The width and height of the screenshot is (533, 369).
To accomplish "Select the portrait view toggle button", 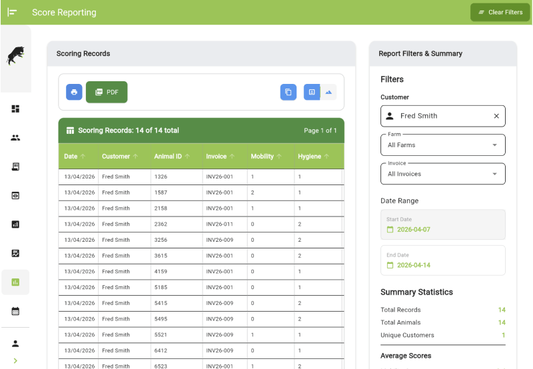I will point(312,92).
